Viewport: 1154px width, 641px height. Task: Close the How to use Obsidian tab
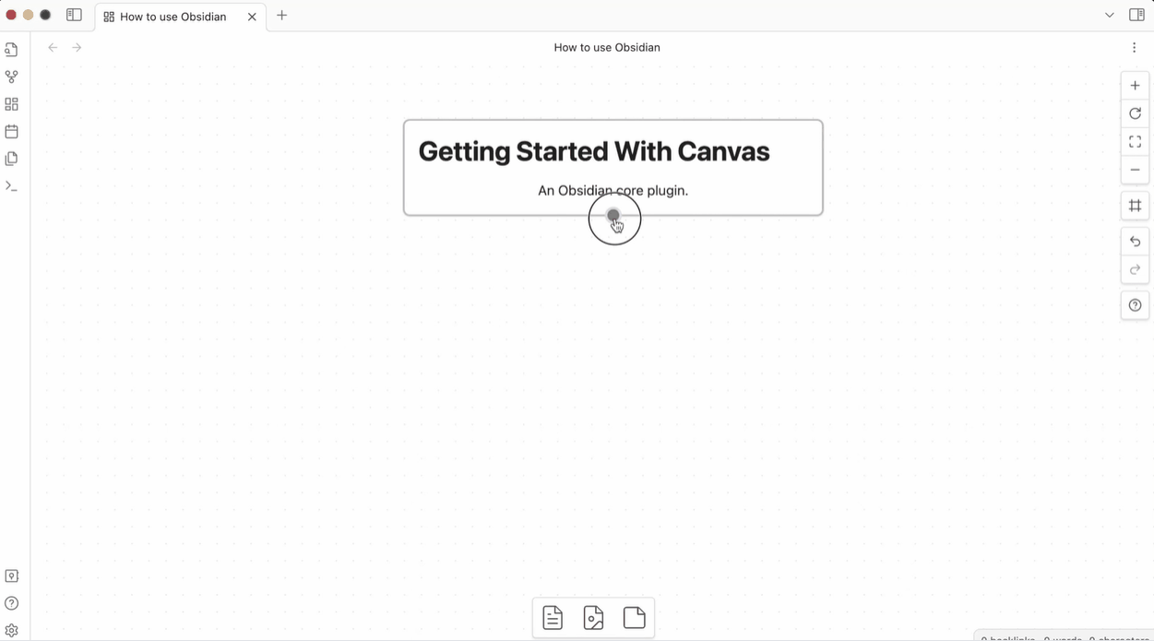(x=252, y=17)
